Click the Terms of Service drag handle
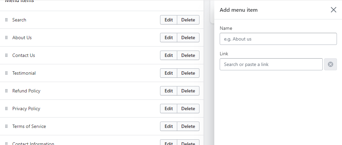 tap(6, 126)
